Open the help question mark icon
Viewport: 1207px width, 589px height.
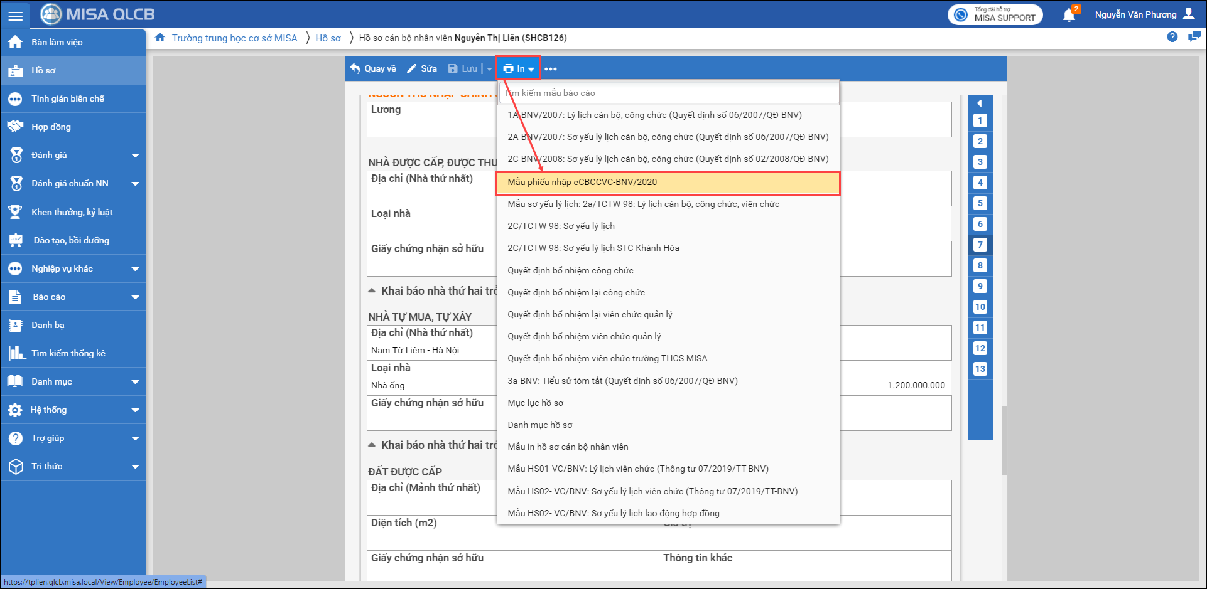(x=1172, y=37)
